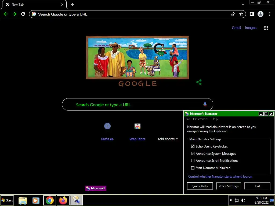
Task: Bookmark this tab with the star icon
Action: (x=241, y=14)
